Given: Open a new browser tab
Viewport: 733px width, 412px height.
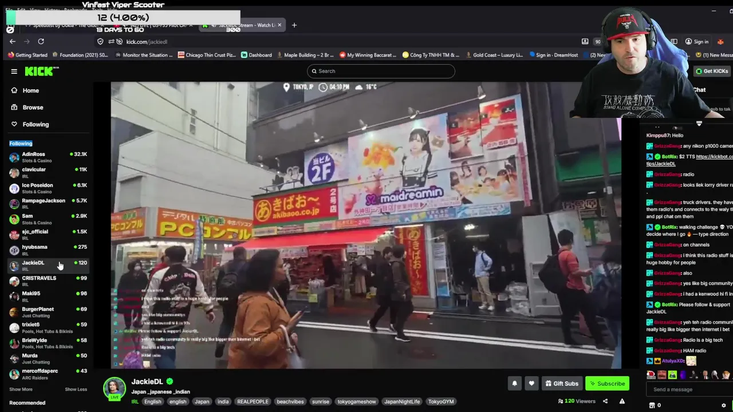Looking at the screenshot, I should [294, 25].
